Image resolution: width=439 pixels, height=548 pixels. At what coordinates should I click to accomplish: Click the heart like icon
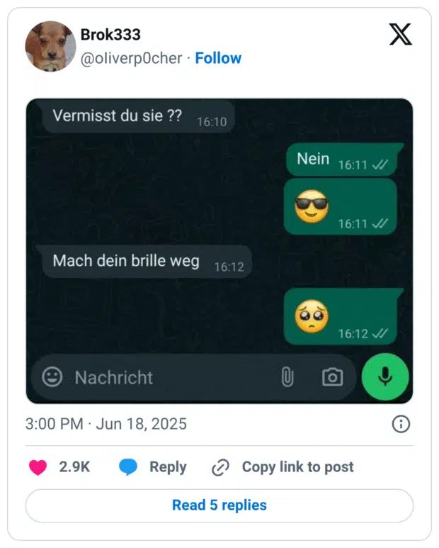pyautogui.click(x=38, y=467)
